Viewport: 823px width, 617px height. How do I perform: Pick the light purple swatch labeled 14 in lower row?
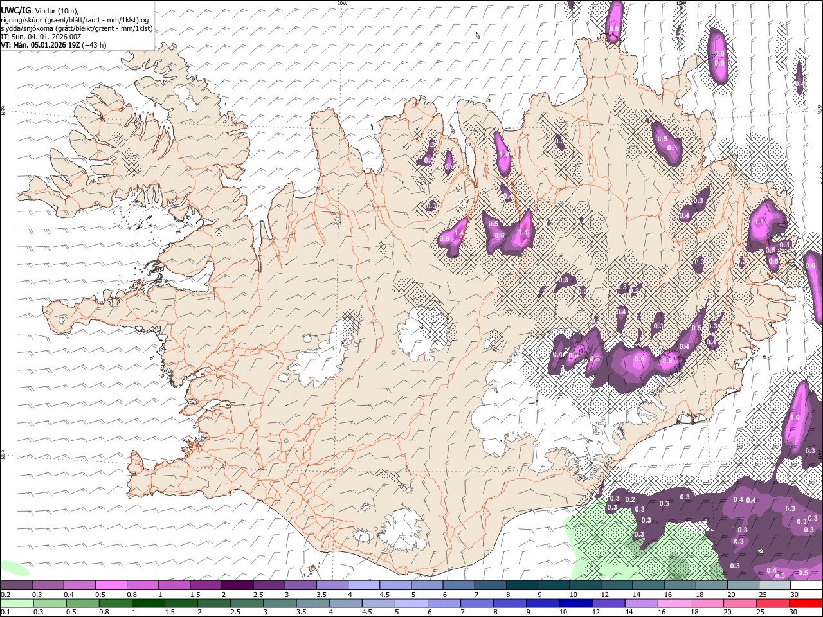(x=641, y=603)
